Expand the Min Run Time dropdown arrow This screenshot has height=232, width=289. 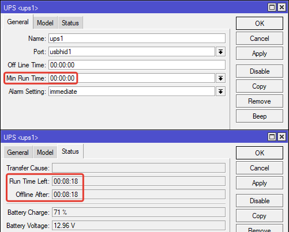click(x=220, y=78)
